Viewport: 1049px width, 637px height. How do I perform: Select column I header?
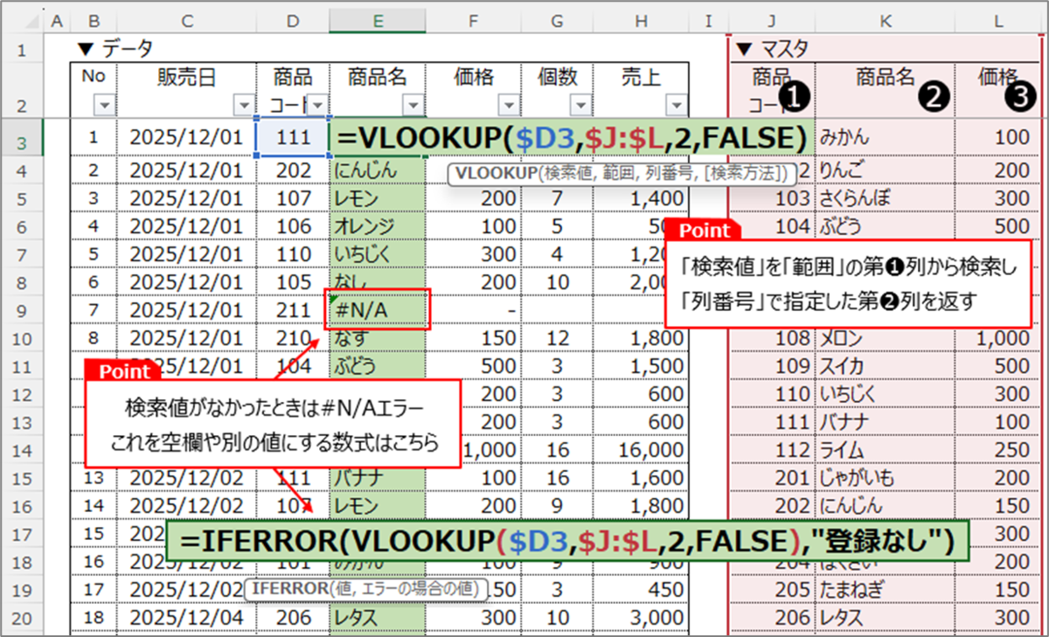709,20
